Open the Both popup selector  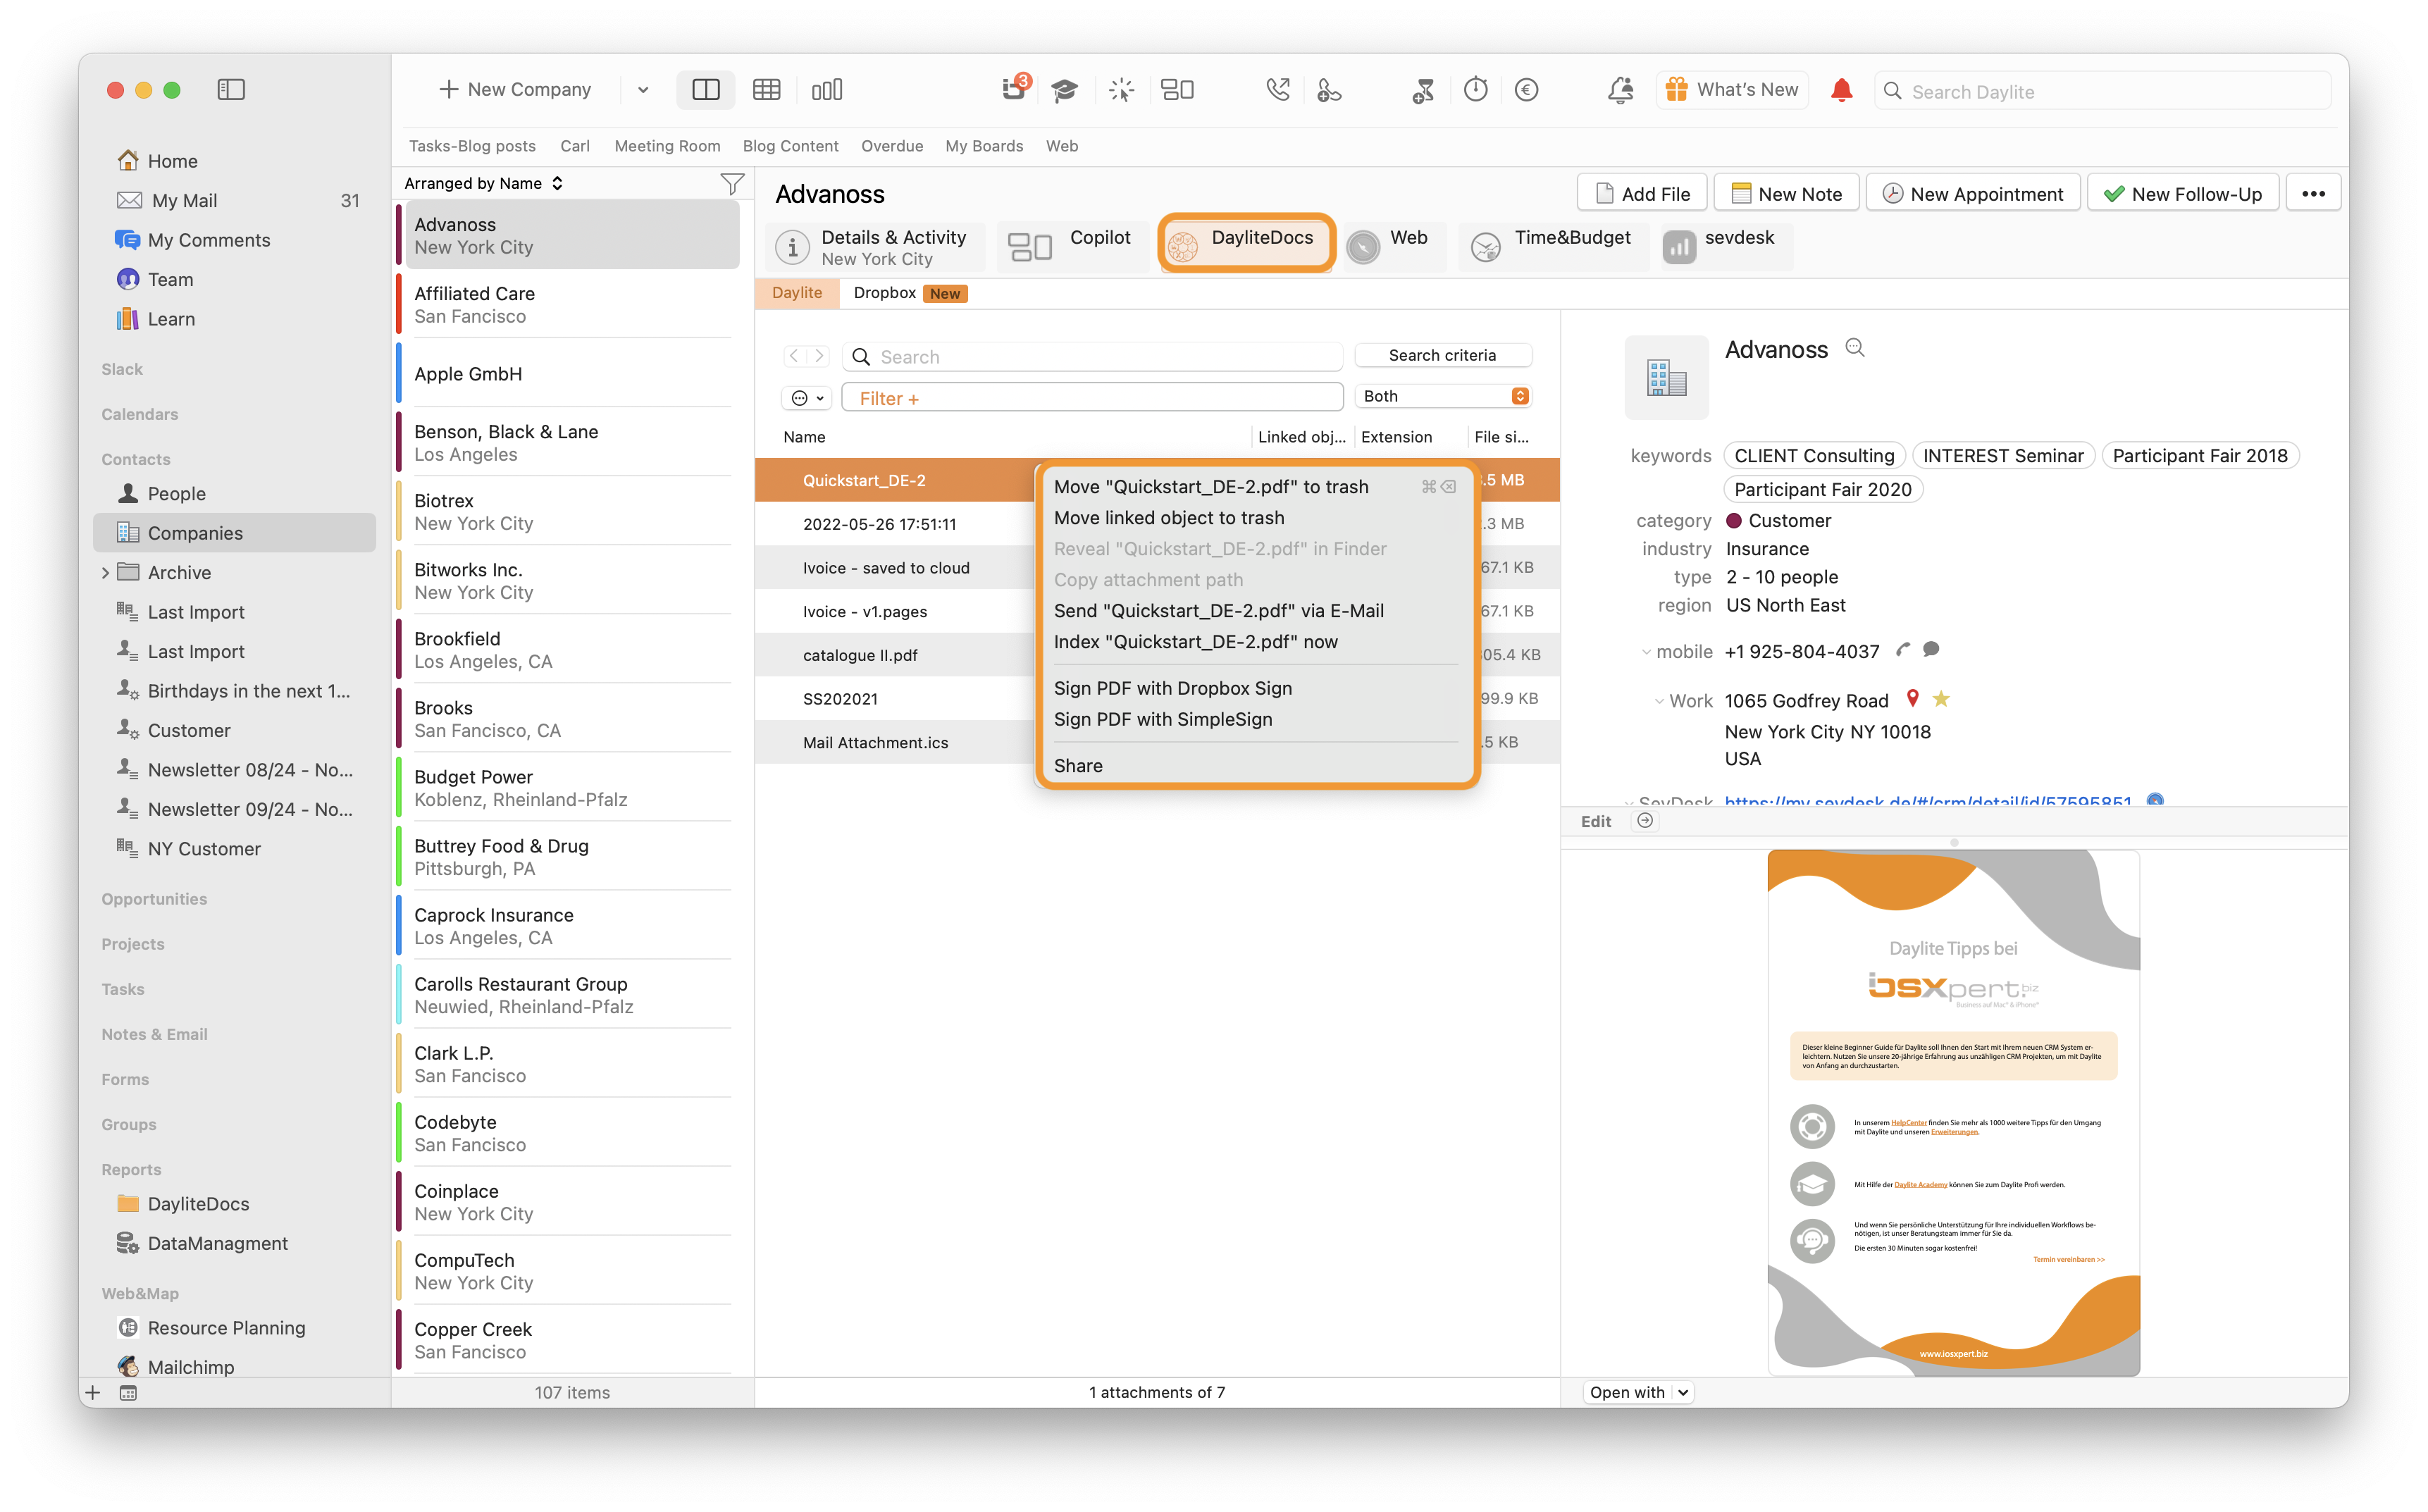[1442, 396]
